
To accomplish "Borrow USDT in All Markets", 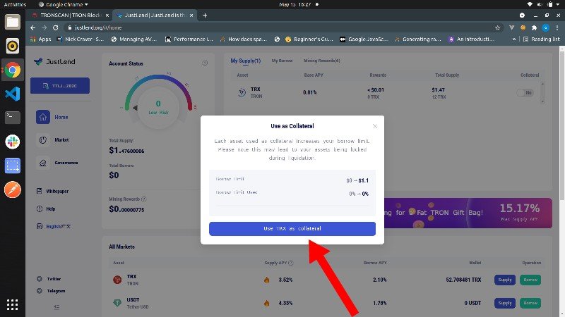I will pyautogui.click(x=530, y=303).
